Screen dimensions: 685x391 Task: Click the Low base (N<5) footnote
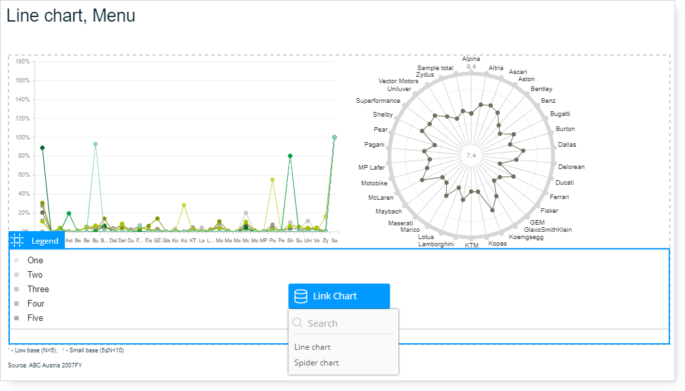(x=33, y=350)
